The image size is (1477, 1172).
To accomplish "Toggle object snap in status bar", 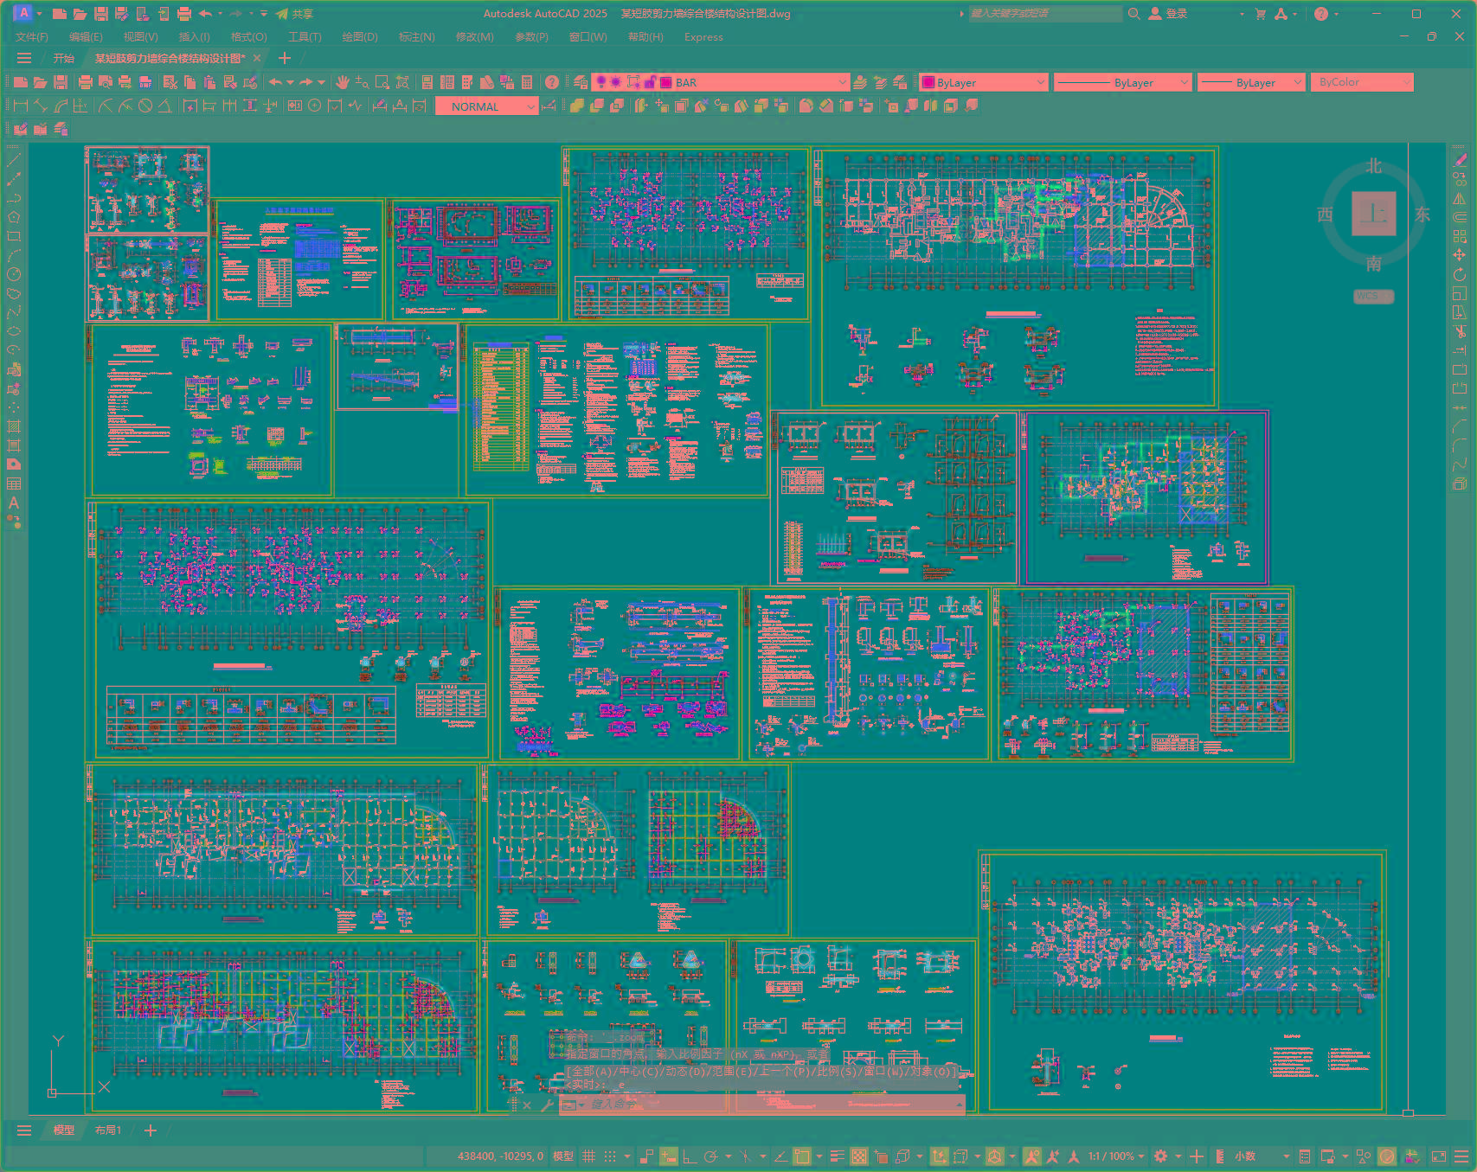I will (802, 1156).
